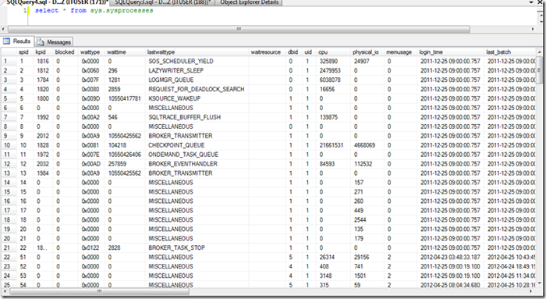The image size is (546, 299).
Task: Click the Messages tab icon
Action: pos(41,42)
